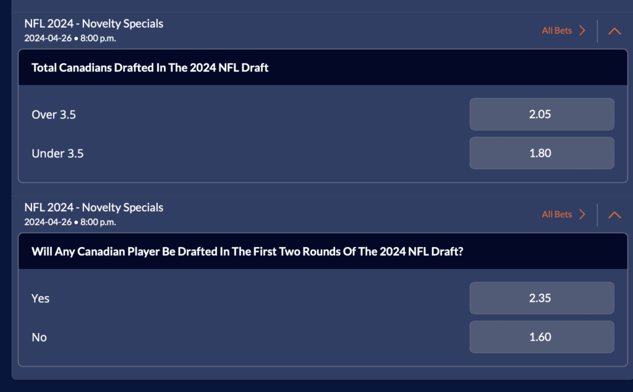The width and height of the screenshot is (633, 392).
Task: Select the Over 3.5 odds 2.05
Action: coord(542,114)
